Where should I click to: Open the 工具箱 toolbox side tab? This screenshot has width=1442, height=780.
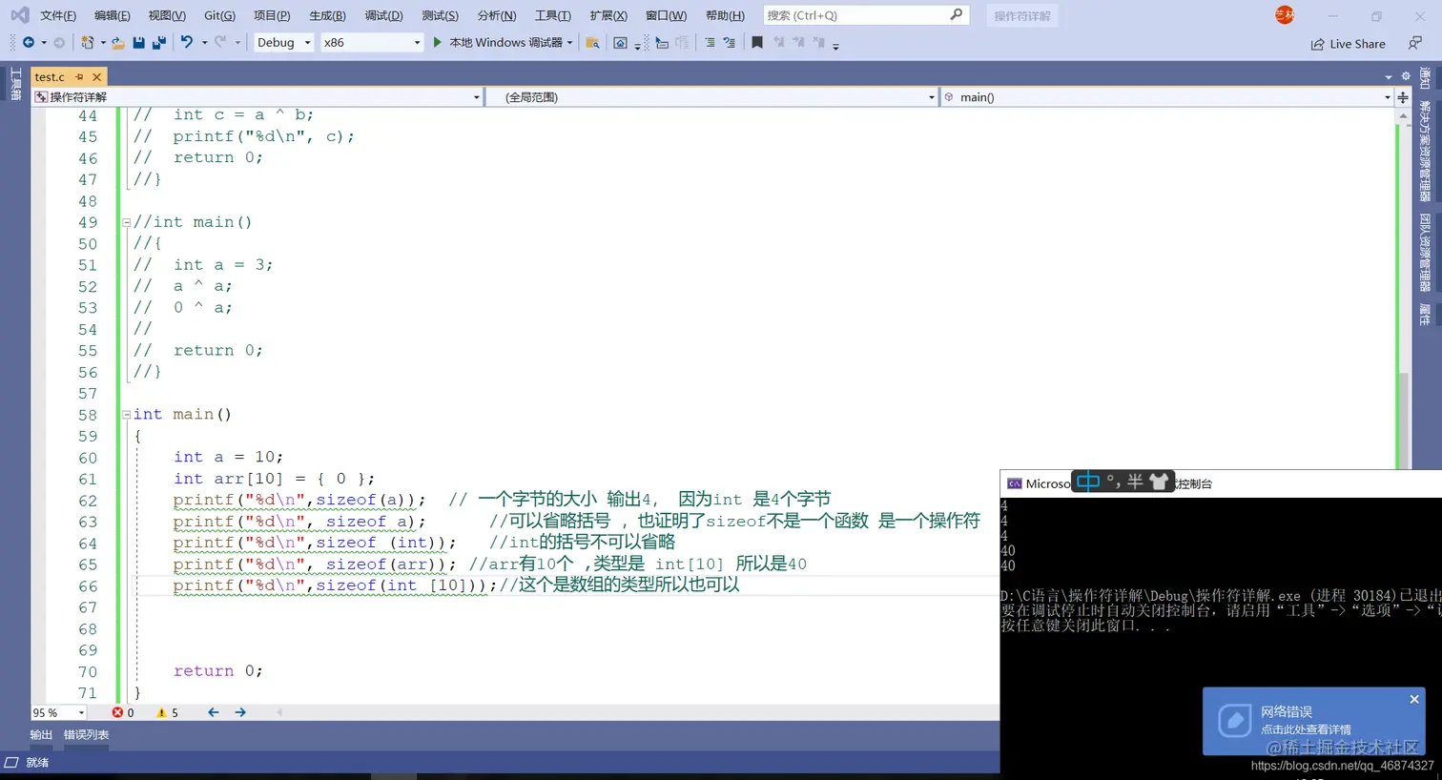pyautogui.click(x=15, y=84)
